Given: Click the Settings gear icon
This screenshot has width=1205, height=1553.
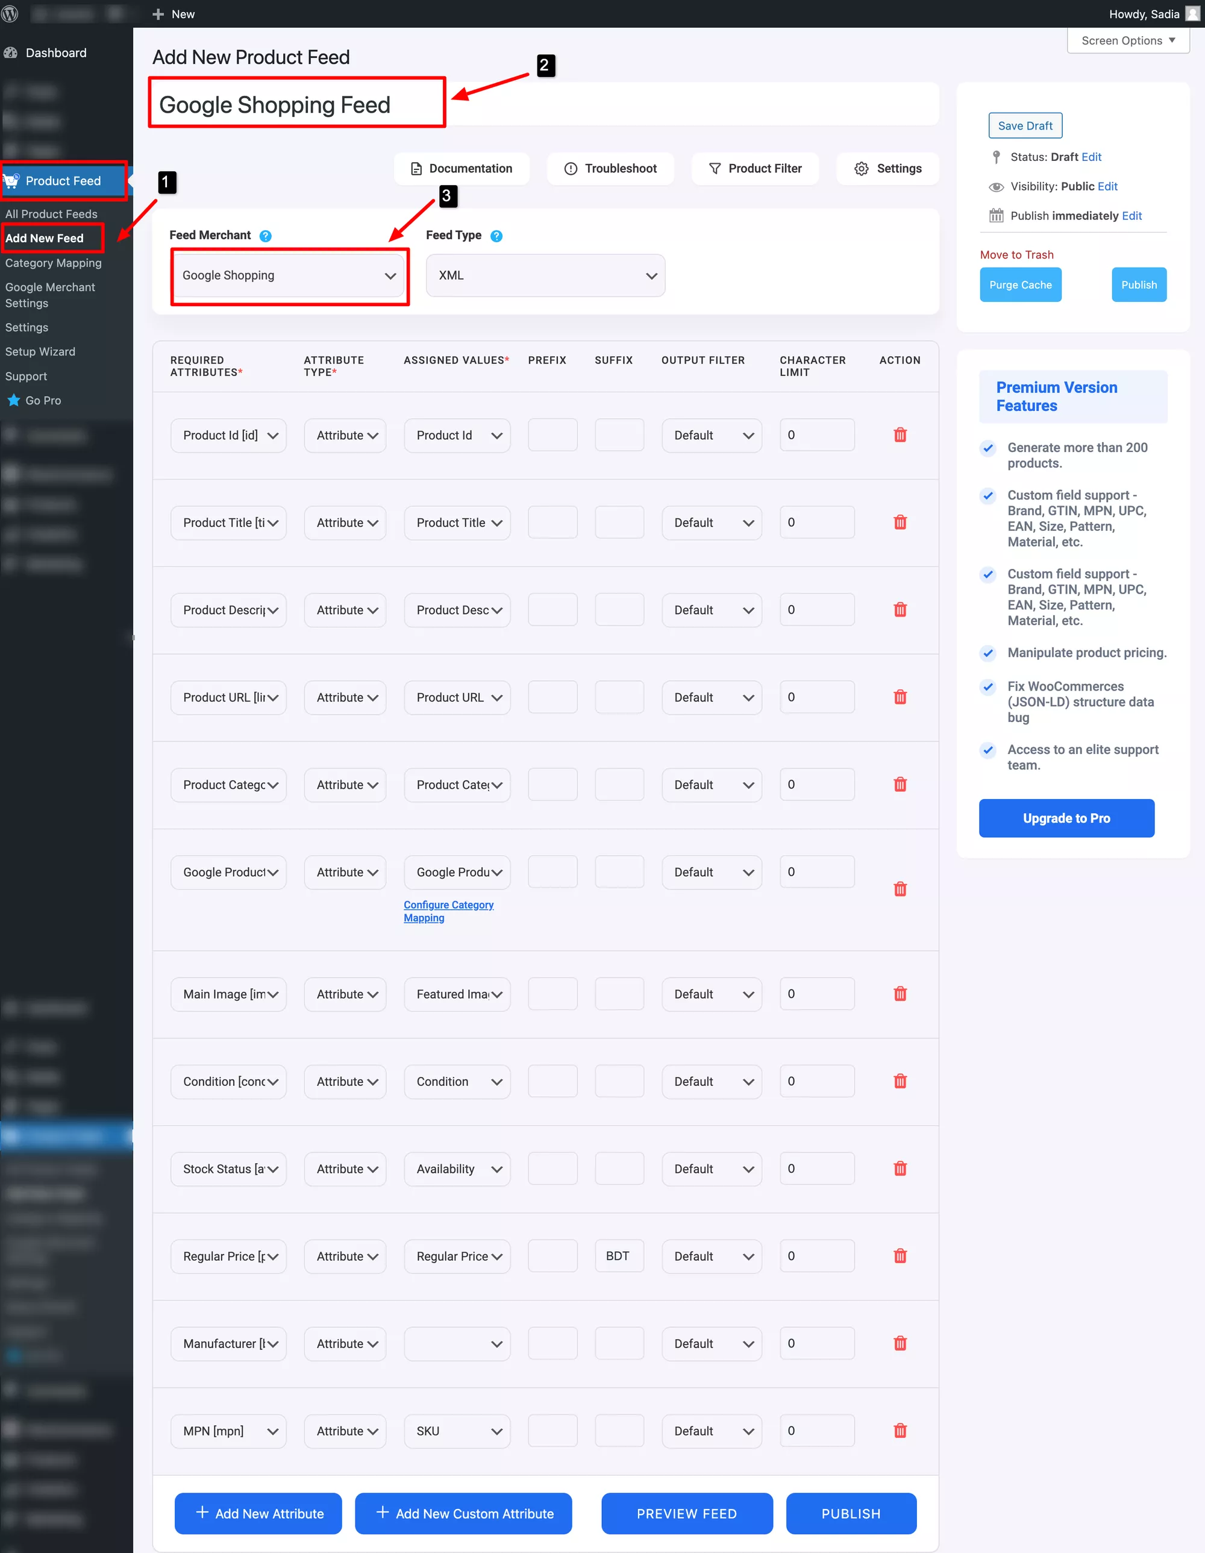Looking at the screenshot, I should pos(861,168).
